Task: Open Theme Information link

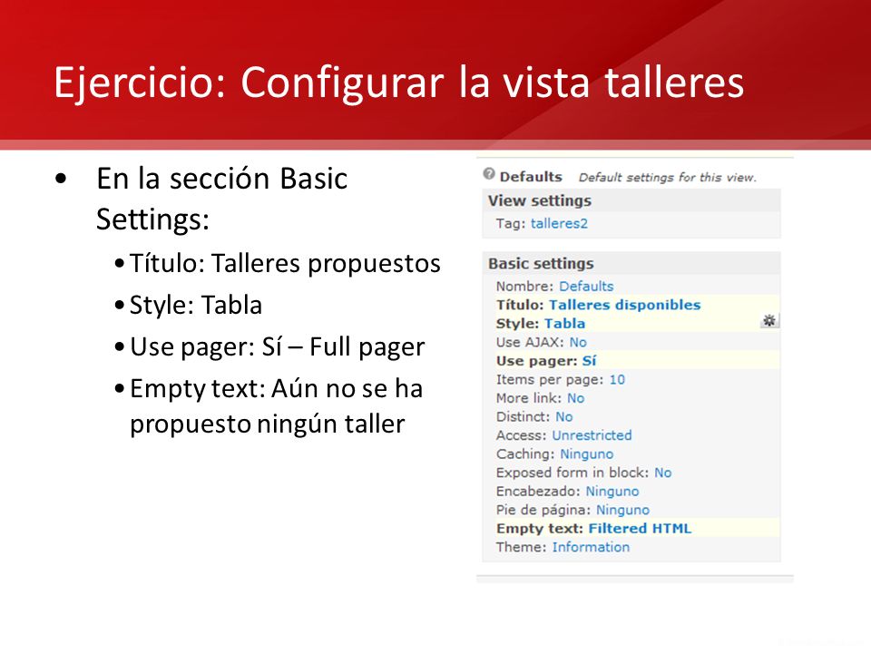Action: coord(591,547)
